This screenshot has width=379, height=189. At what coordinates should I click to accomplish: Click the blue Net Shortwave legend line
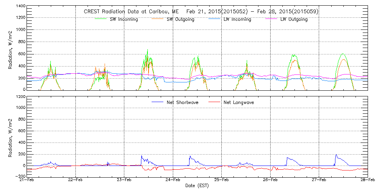[158, 102]
